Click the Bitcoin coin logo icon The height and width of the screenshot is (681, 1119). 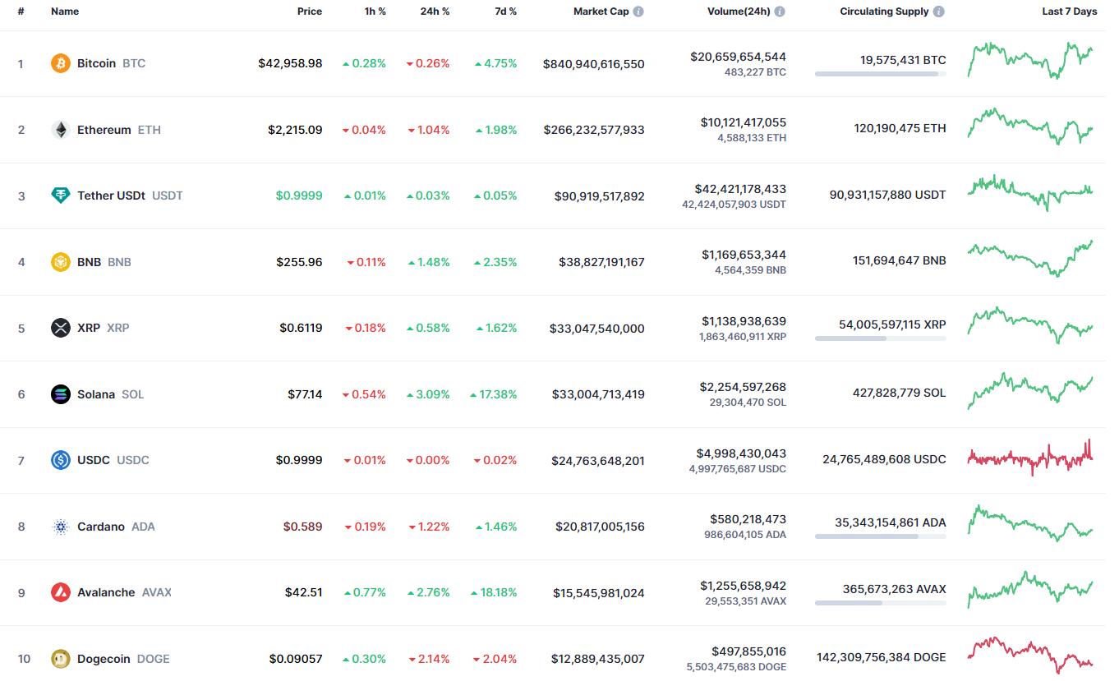[61, 63]
